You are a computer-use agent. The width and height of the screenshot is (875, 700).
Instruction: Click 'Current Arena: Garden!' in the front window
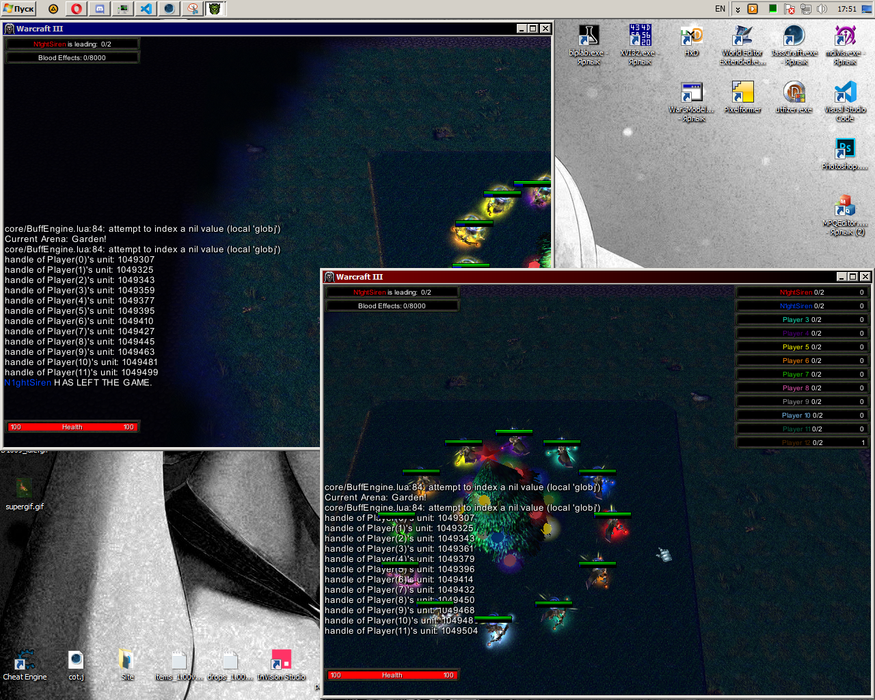(375, 498)
